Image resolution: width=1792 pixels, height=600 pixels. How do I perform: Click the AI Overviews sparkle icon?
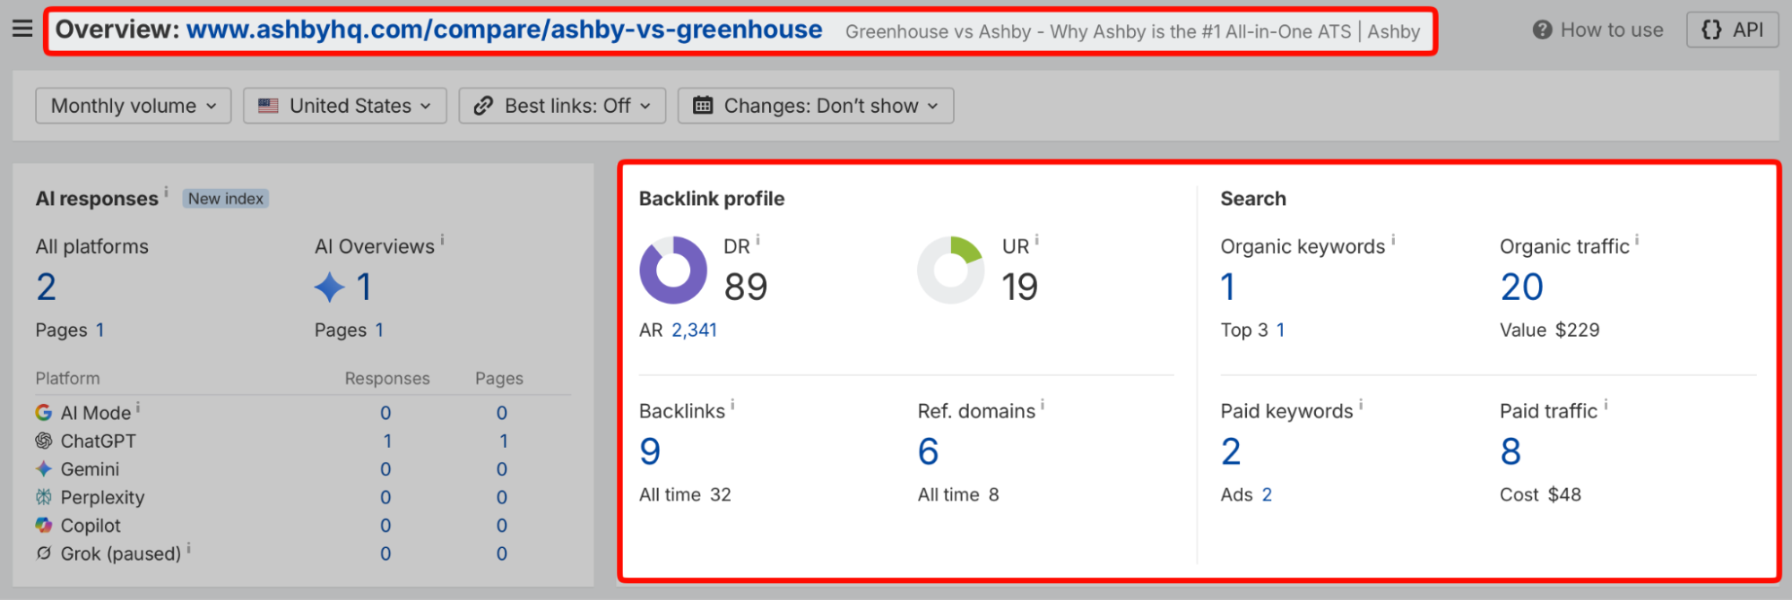329,287
